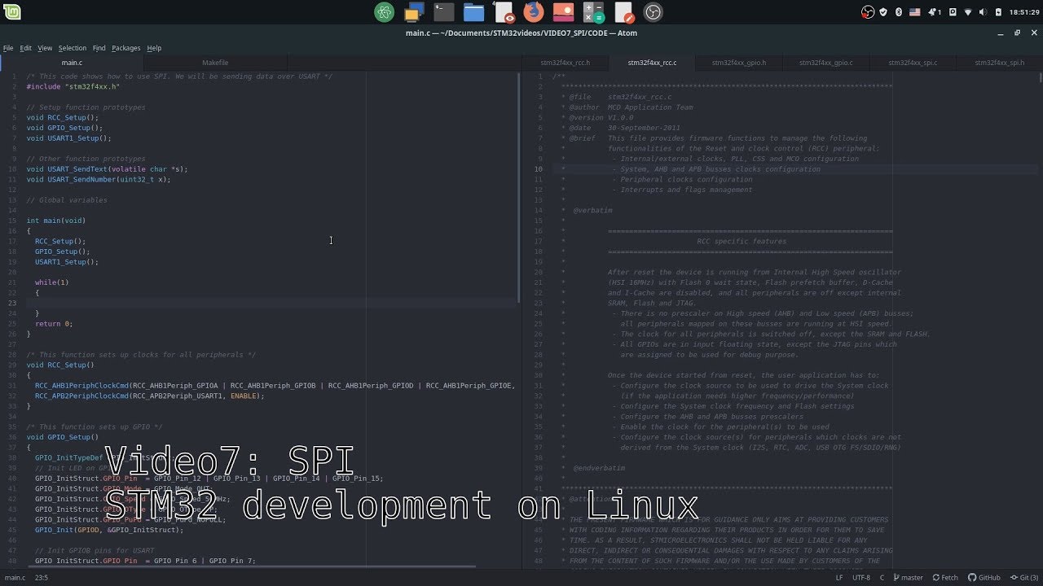
Task: Open the sound volume tray icon
Action: tap(983, 12)
